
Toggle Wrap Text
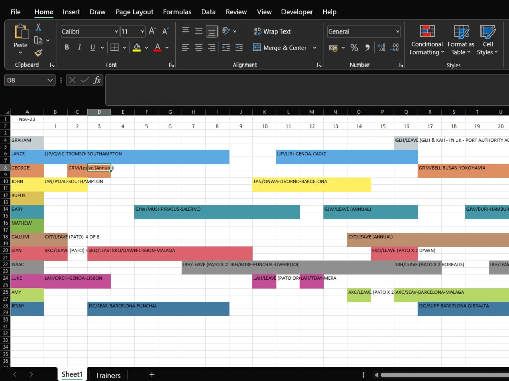[272, 31]
